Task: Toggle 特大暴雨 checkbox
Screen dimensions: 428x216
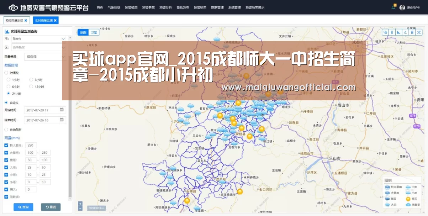Action: (6, 145)
